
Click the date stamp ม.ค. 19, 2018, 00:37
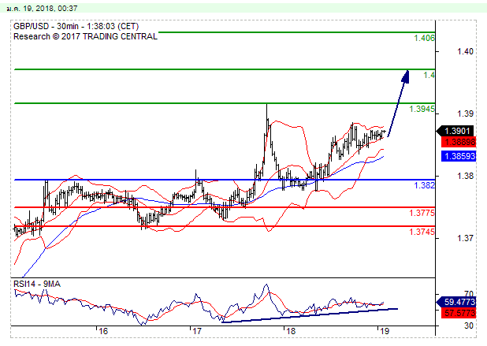42,9
